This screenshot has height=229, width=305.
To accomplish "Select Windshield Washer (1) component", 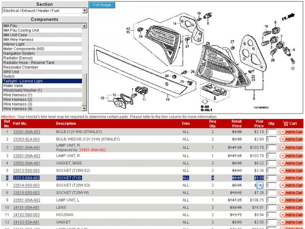I will coord(42,91).
